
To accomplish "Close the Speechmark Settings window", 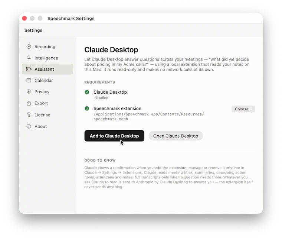I will tap(24, 18).
